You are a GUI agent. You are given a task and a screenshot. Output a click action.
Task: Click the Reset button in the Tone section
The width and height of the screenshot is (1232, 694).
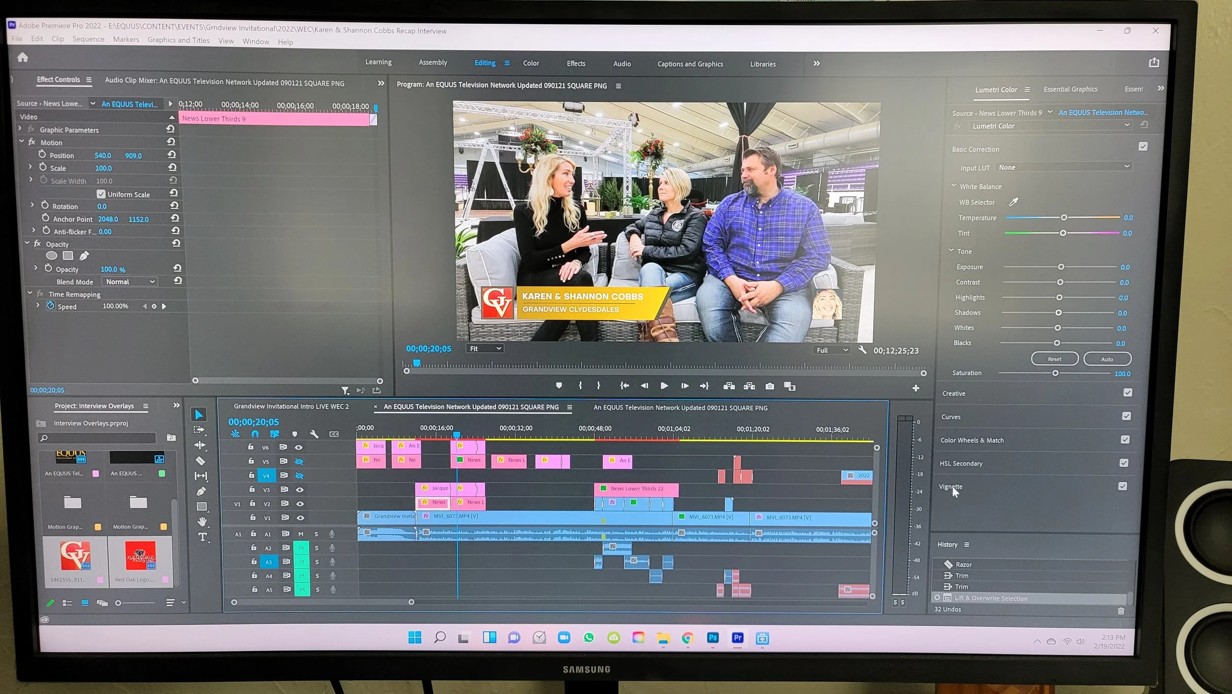(x=1055, y=359)
